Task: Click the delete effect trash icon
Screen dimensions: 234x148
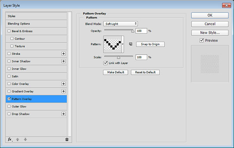Action: click(67, 139)
